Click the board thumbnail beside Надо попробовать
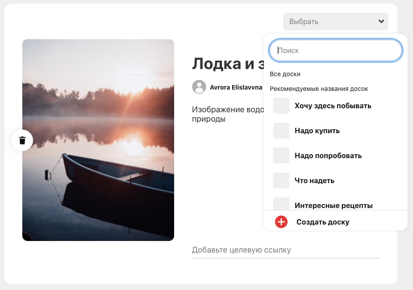Viewport: 413px width, 290px height. coord(281,155)
